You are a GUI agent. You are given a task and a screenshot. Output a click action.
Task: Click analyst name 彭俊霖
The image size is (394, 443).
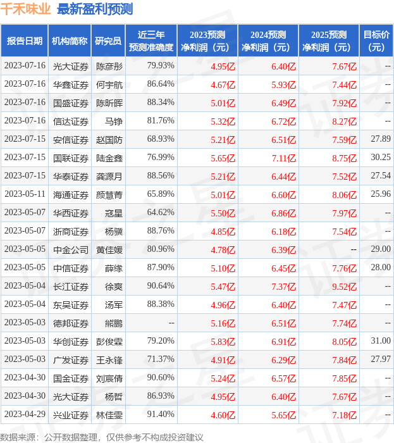click(109, 342)
